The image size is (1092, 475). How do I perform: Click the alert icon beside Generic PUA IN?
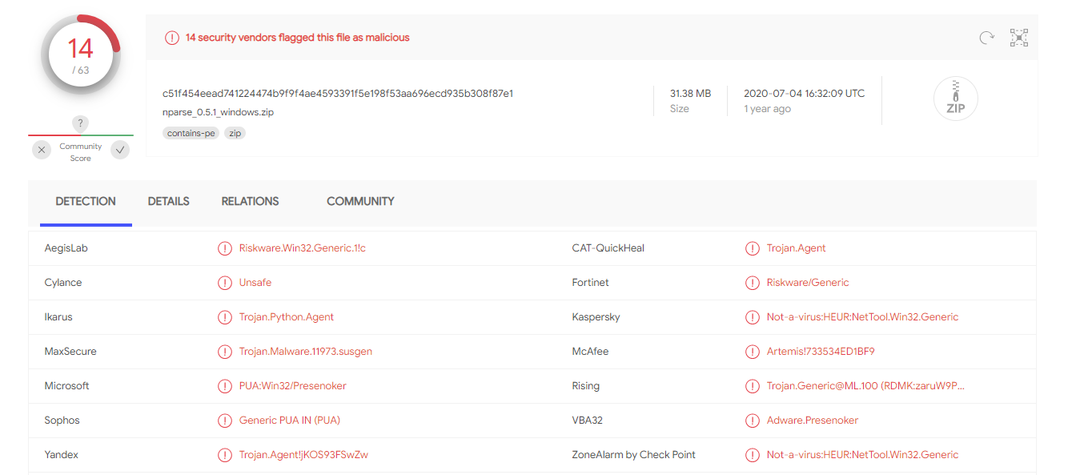[225, 421]
